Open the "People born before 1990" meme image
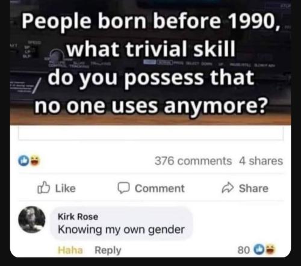Image resolution: width=301 pixels, height=266 pixels. (x=150, y=63)
